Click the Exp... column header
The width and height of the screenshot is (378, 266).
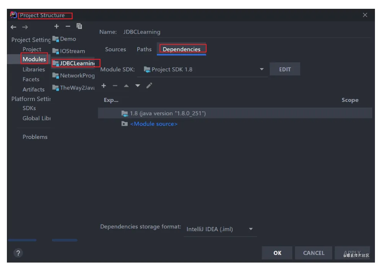(x=111, y=100)
